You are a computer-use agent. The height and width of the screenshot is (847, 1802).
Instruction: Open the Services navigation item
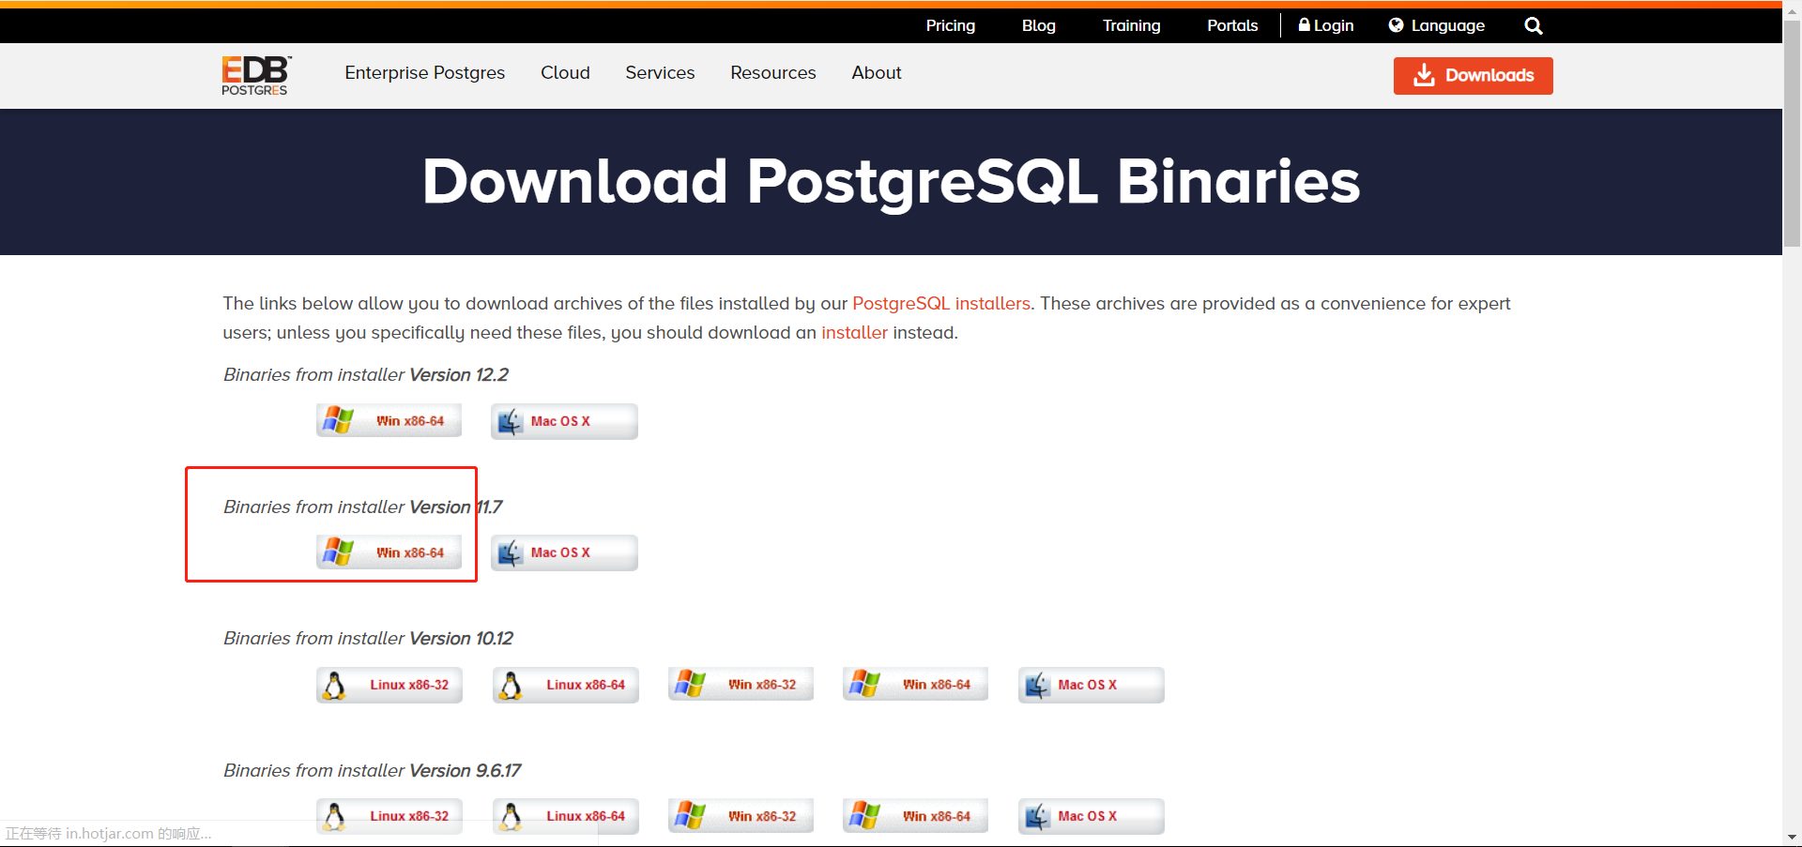[660, 72]
